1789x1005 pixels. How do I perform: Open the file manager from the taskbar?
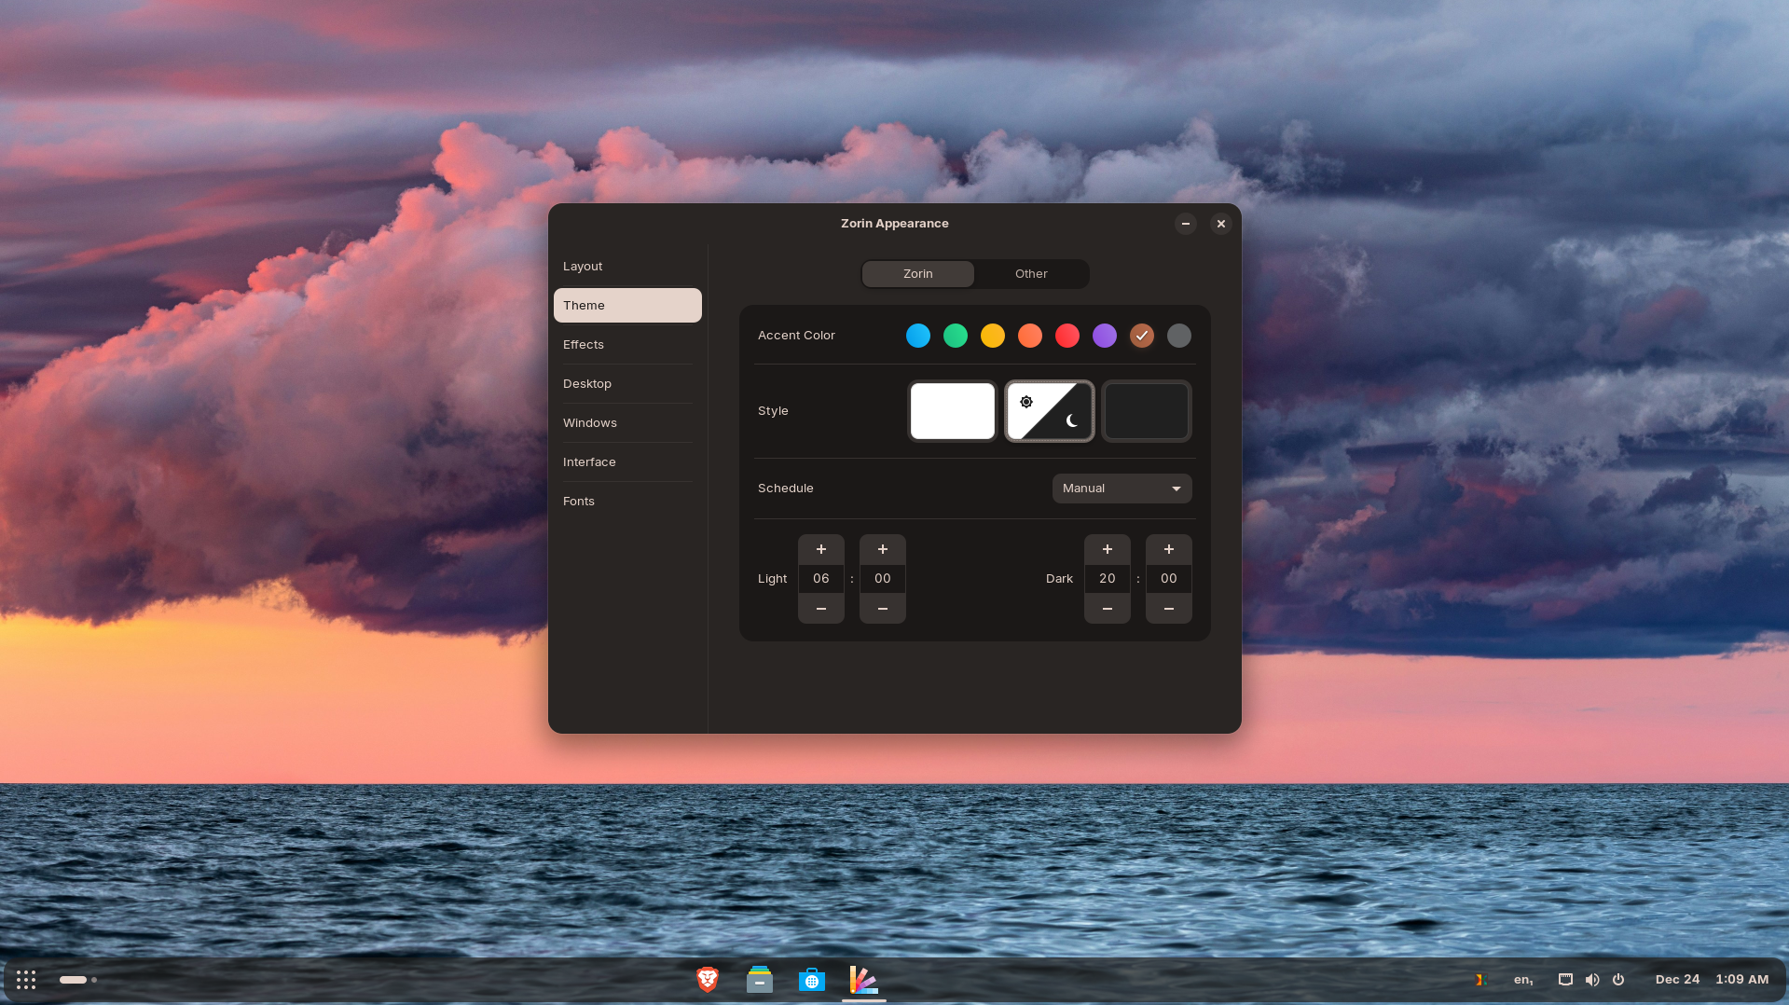pos(759,980)
